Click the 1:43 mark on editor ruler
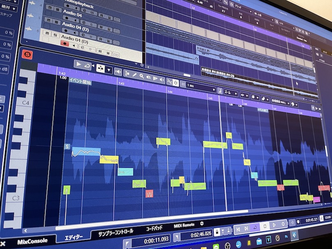Image resolution: width=332 pixels, height=249 pixels. coord(122,84)
